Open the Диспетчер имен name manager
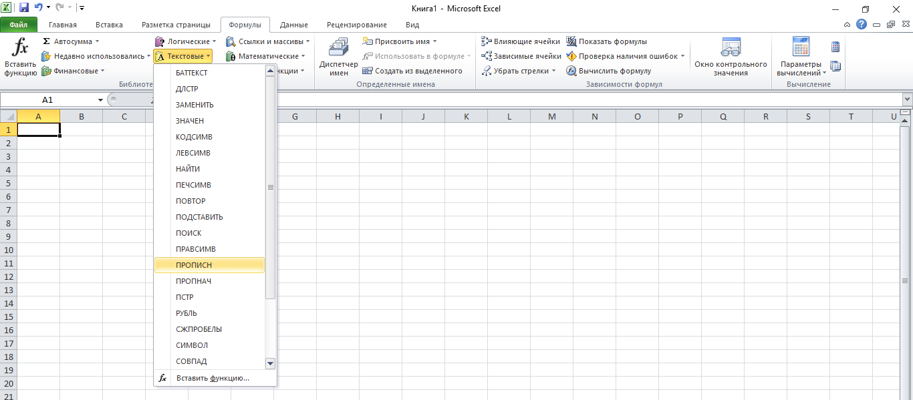The width and height of the screenshot is (913, 400). pyautogui.click(x=338, y=58)
